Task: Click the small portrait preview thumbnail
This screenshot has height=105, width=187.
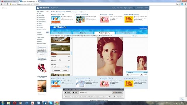Action: point(142,63)
